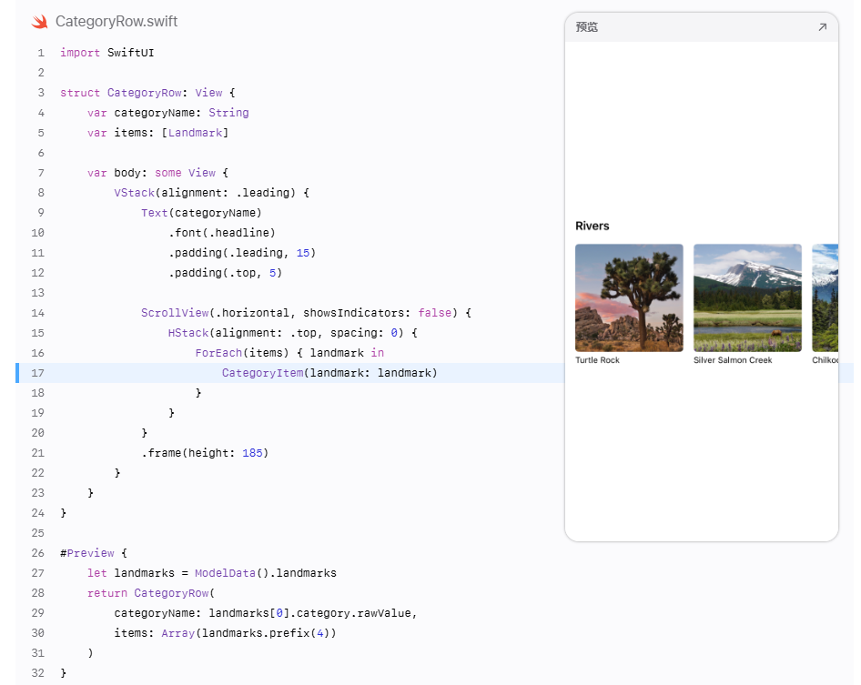Screen dimensions: 861x685
Task: Click line number 32 in the gutter
Action: [x=37, y=673]
